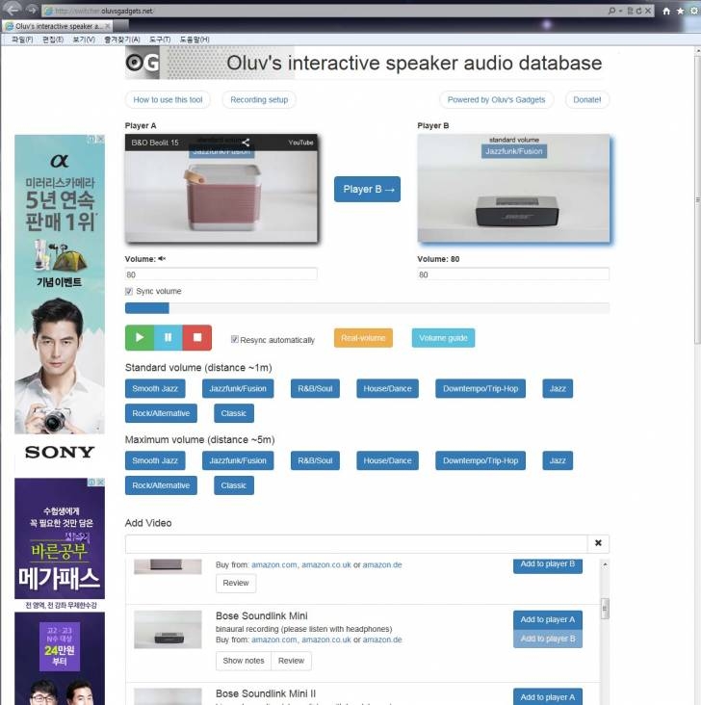Open the 편집(E) menu

pyautogui.click(x=53, y=39)
